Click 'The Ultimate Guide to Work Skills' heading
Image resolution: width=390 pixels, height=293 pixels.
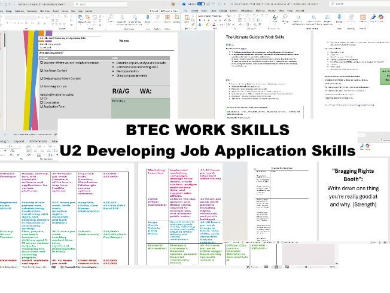click(x=255, y=37)
